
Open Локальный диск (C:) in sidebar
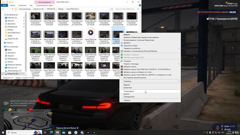tap(15, 71)
